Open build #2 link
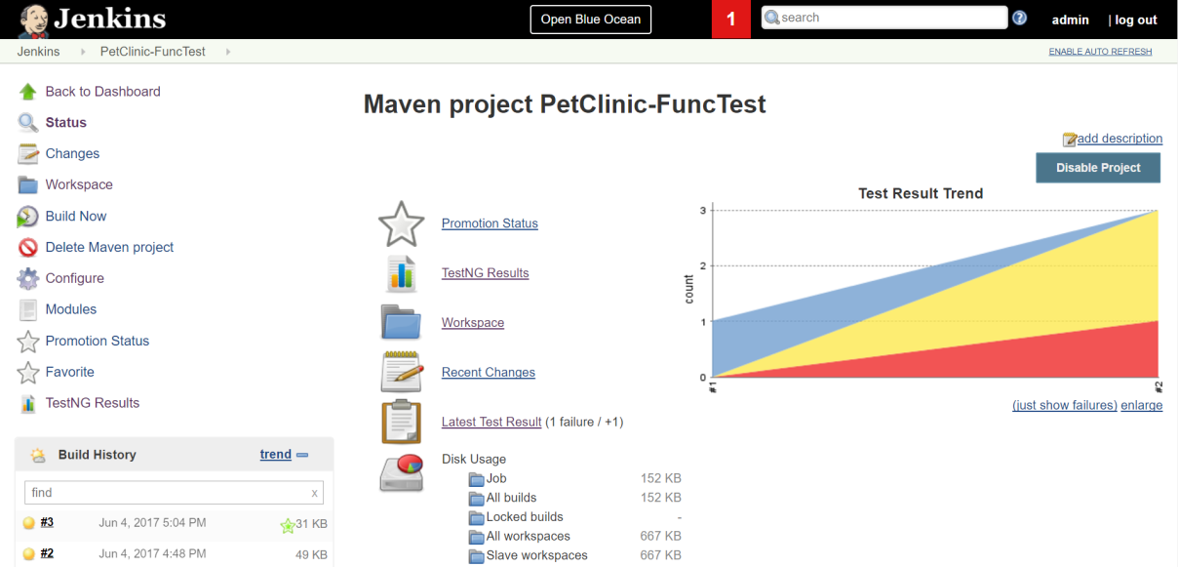The width and height of the screenshot is (1178, 567). point(47,554)
